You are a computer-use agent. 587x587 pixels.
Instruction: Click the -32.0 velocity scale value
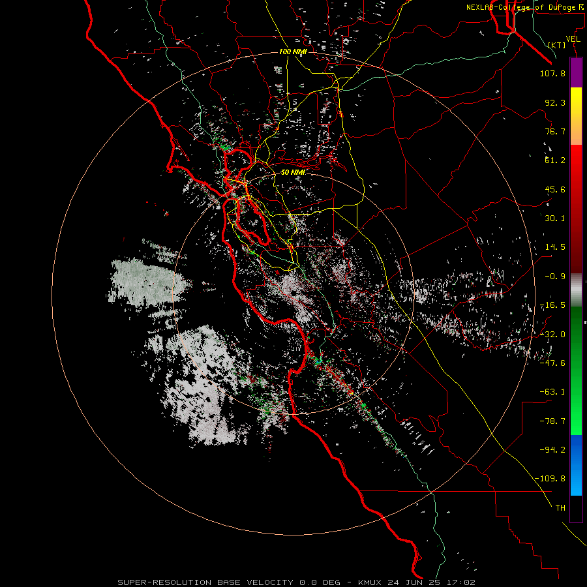point(552,335)
